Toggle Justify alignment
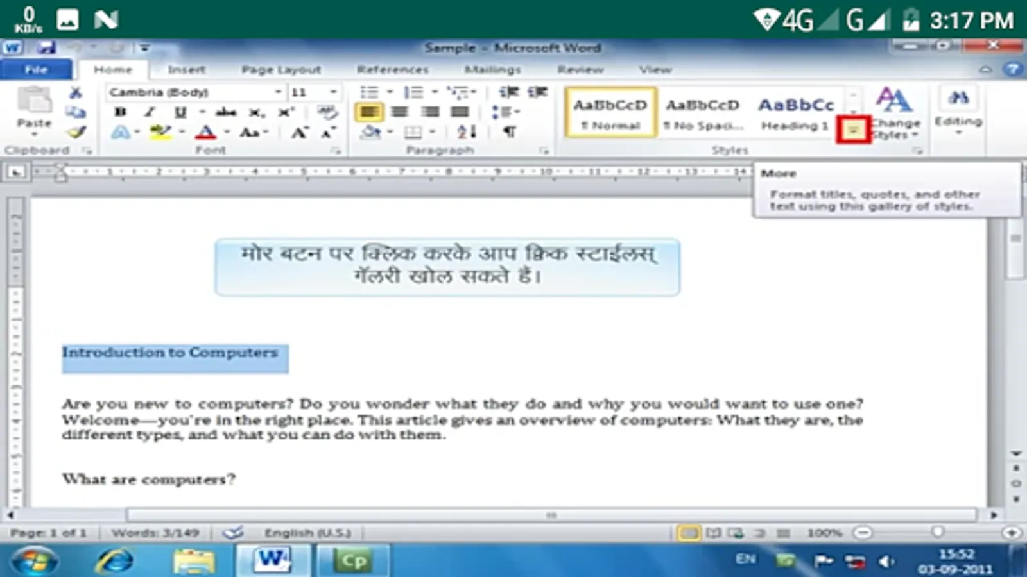 click(x=460, y=112)
